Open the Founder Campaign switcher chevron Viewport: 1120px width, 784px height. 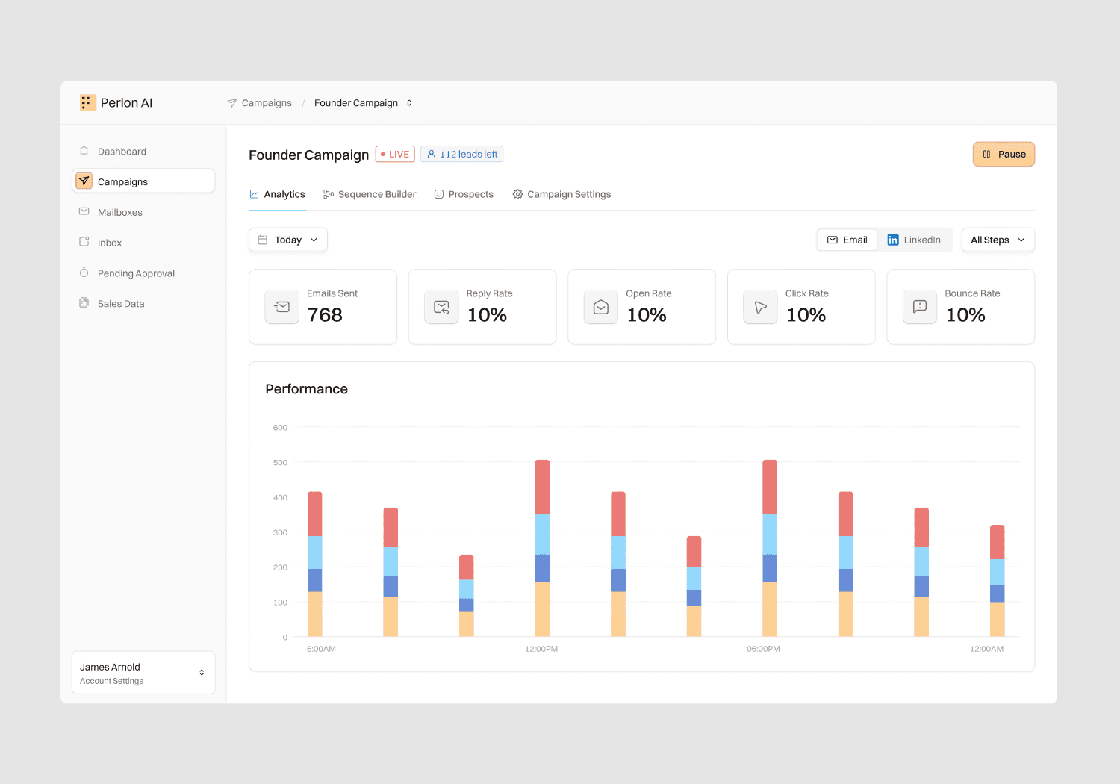click(409, 102)
